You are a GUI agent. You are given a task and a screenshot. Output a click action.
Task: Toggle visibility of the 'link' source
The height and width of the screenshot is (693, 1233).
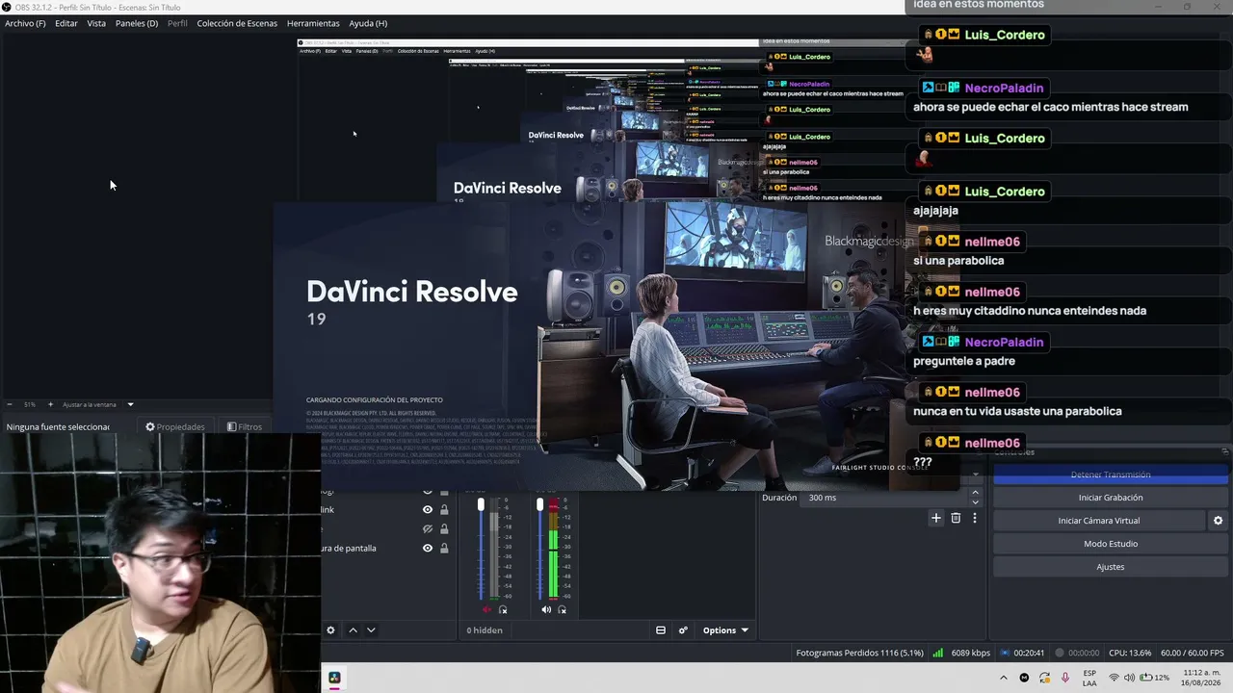point(428,509)
